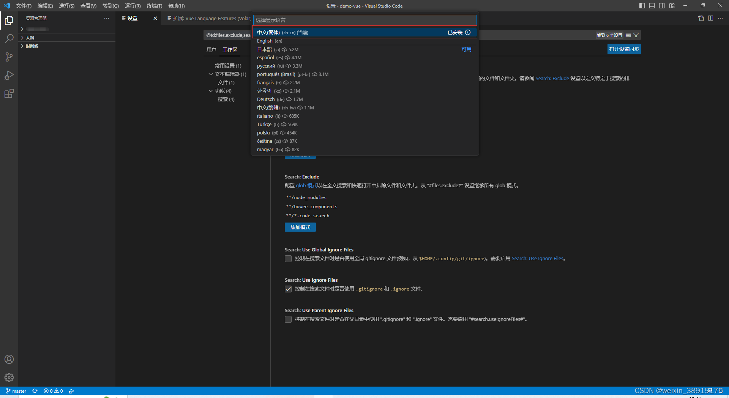This screenshot has height=398, width=729.
Task: Open the 选择(S) menu
Action: tap(66, 6)
